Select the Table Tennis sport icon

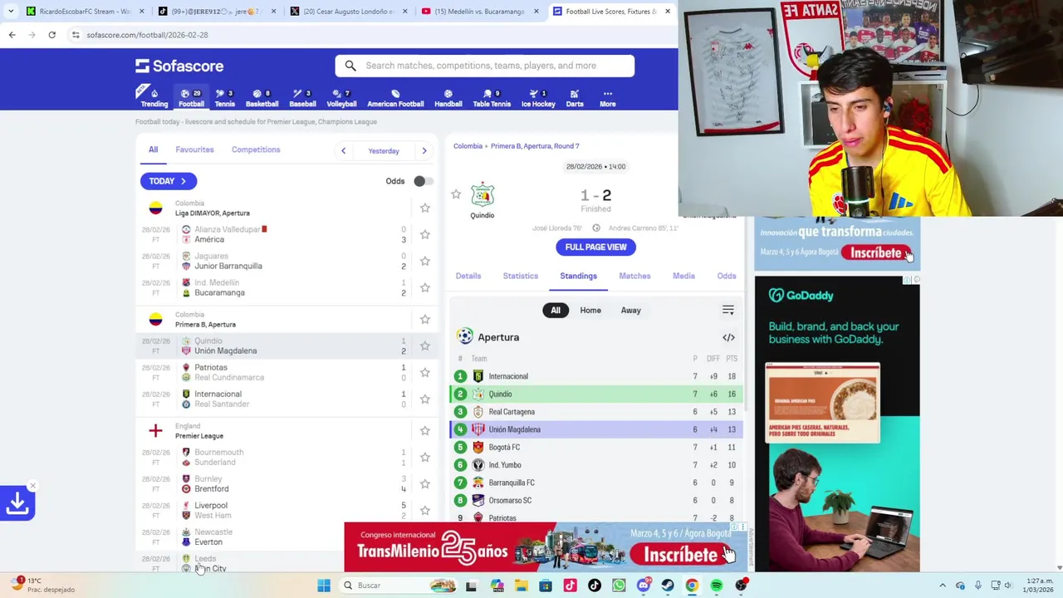(x=492, y=98)
